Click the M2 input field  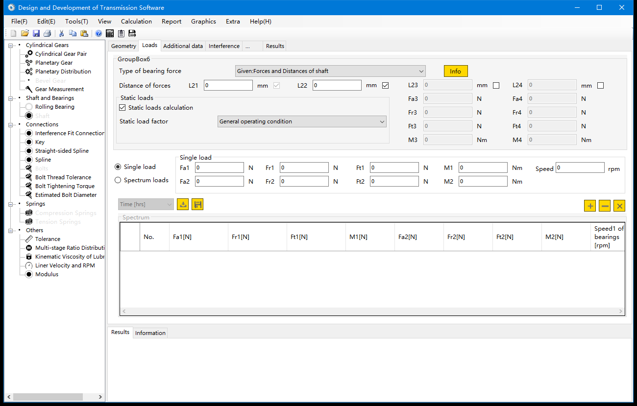pyautogui.click(x=483, y=181)
